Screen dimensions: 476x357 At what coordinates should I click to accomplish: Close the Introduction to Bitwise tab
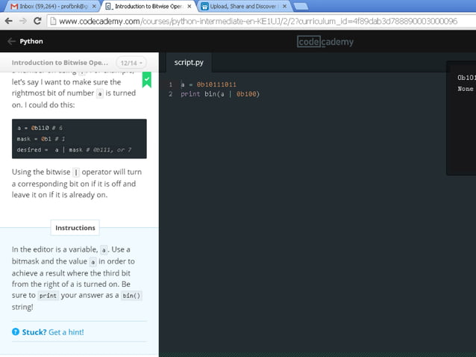[190, 7]
